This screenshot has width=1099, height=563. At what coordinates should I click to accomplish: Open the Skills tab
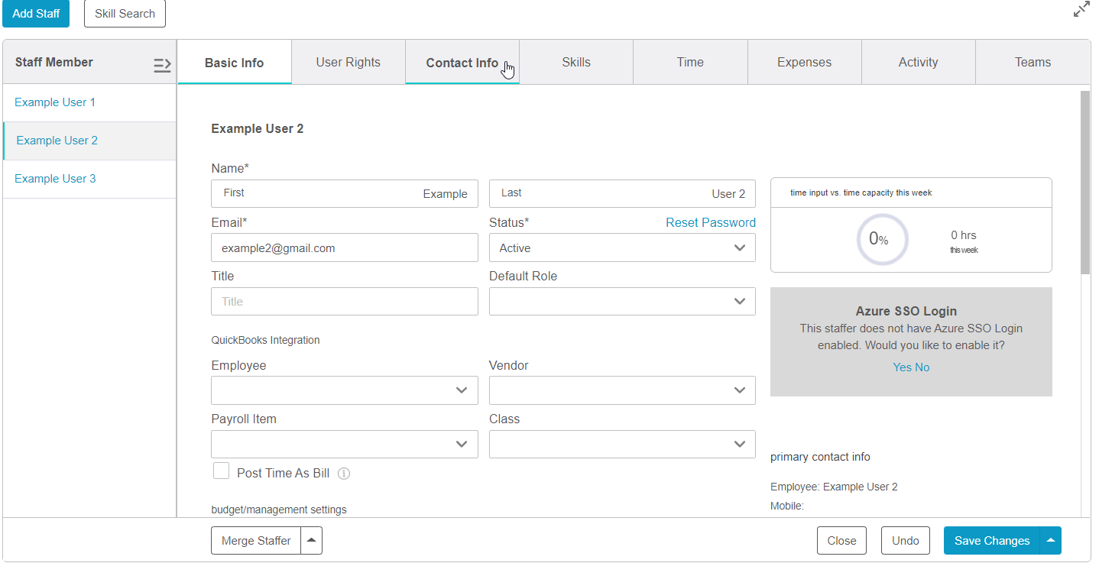(x=575, y=63)
